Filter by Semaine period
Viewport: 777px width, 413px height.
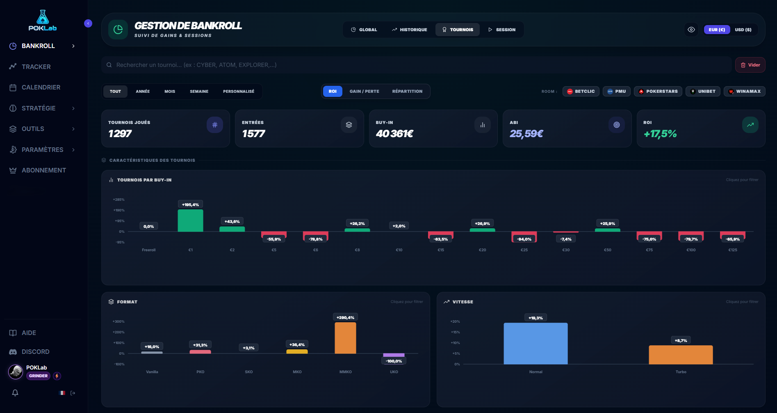pos(199,92)
